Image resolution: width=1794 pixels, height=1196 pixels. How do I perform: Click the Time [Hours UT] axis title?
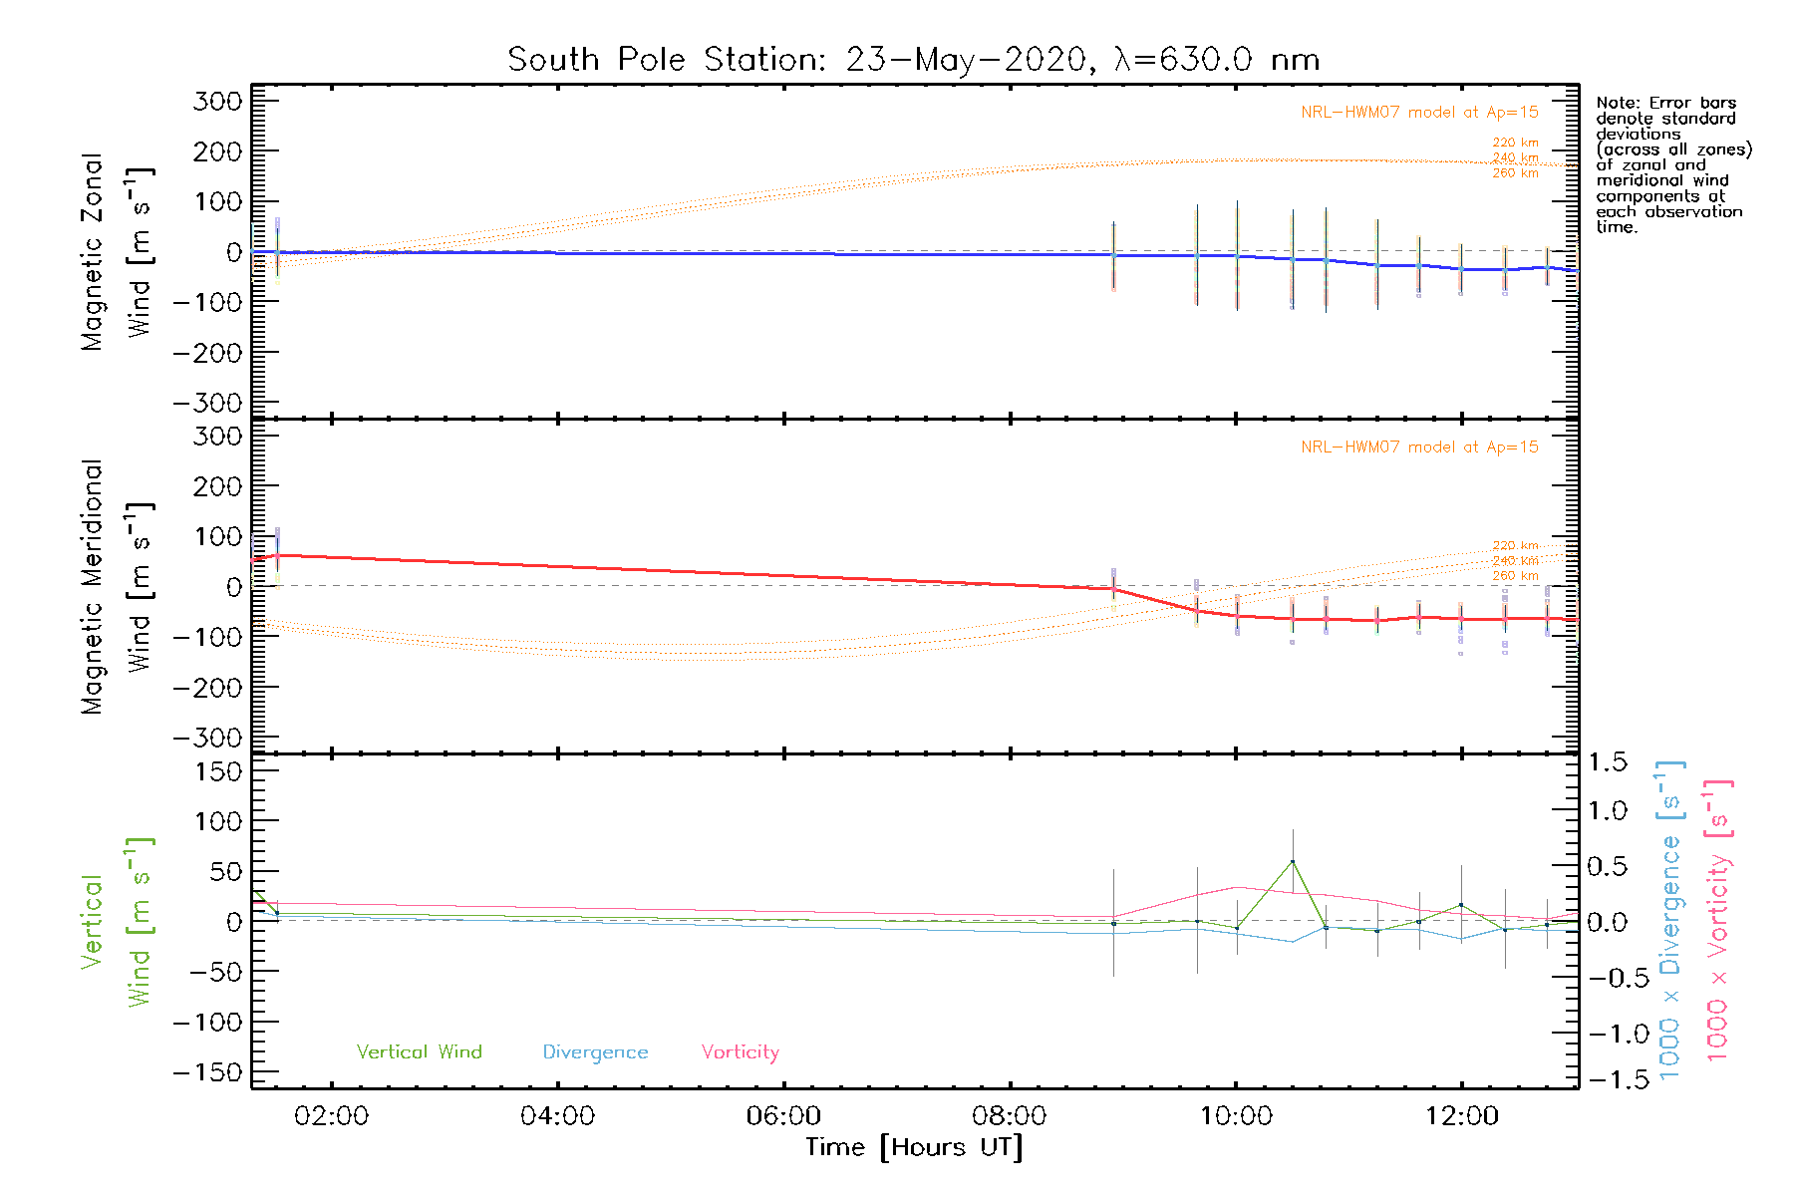point(913,1148)
